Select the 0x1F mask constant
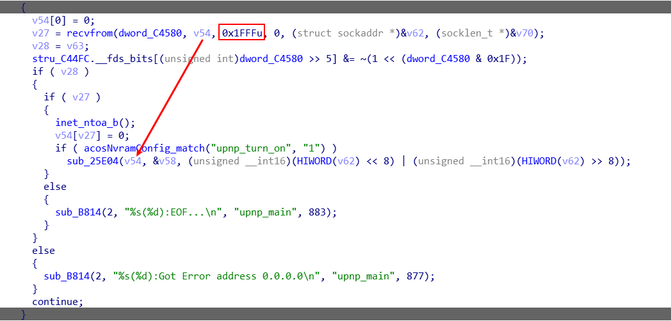The height and width of the screenshot is (321, 671). coord(499,59)
